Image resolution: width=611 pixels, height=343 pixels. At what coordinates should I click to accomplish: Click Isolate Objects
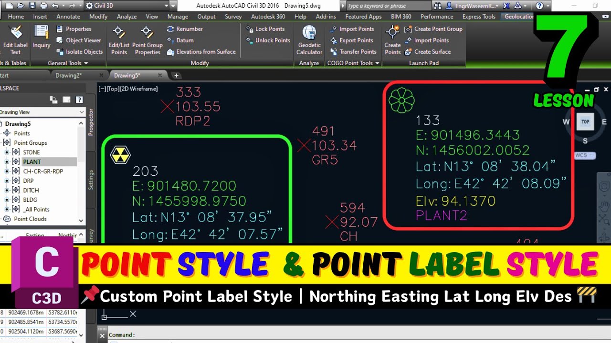(79, 52)
